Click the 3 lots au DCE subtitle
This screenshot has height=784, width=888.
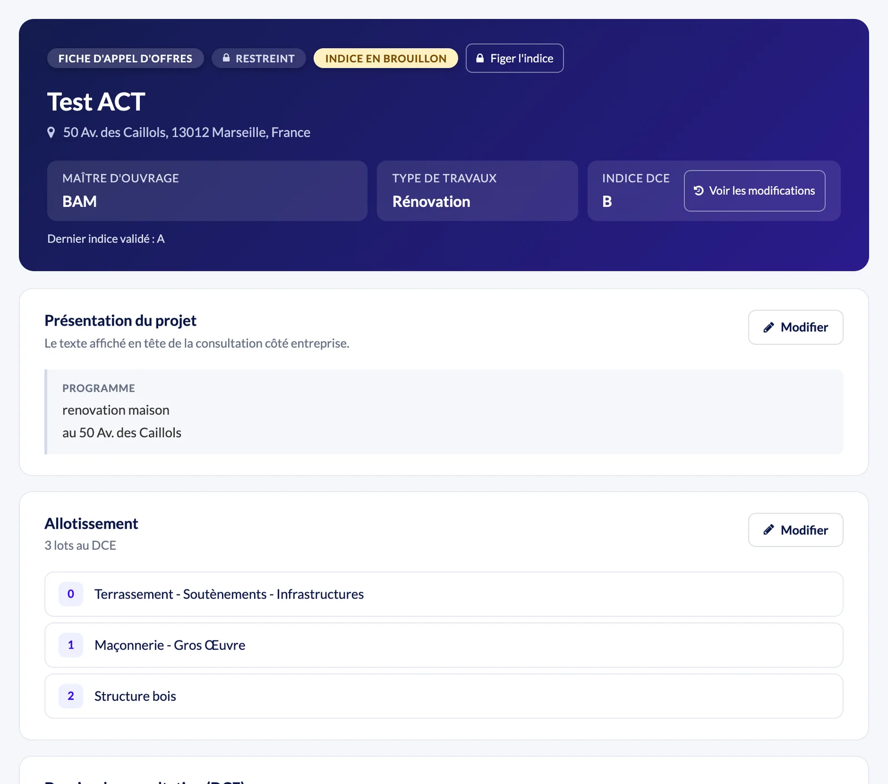click(80, 545)
